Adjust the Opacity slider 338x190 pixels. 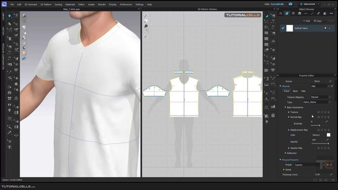tap(320, 144)
